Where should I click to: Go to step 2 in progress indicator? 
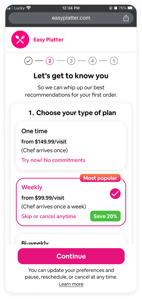click(50, 61)
